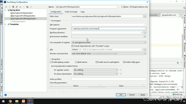Copy the selected configuration
The height and width of the screenshot is (104, 186).
pos(13,7)
